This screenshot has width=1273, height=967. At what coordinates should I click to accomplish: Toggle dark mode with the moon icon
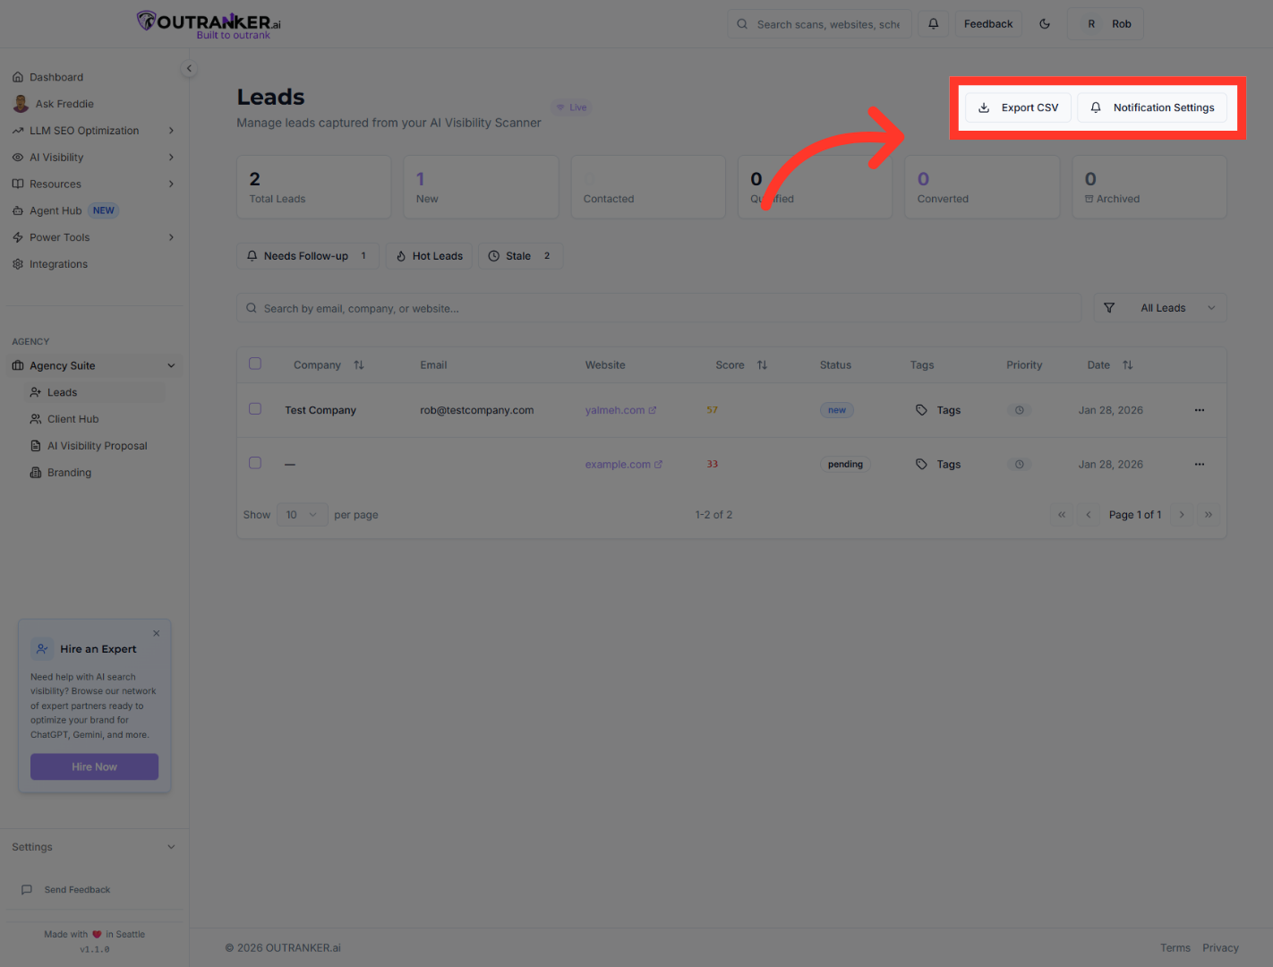pyautogui.click(x=1045, y=24)
